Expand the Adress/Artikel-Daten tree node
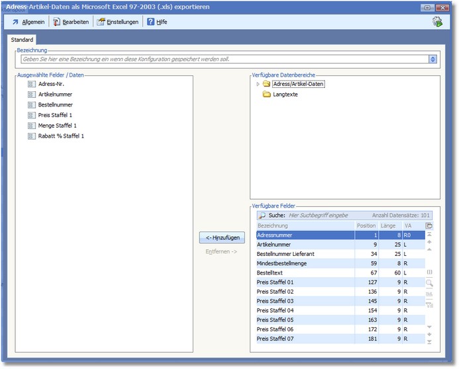Screen dimensions: 459x369 click(258, 84)
